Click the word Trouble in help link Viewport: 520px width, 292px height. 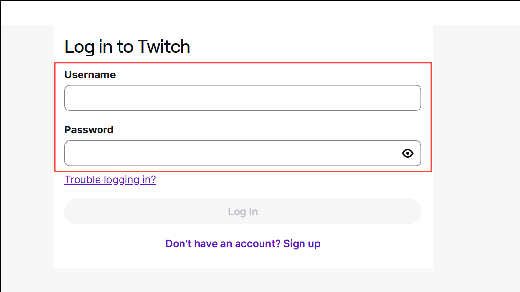point(82,180)
